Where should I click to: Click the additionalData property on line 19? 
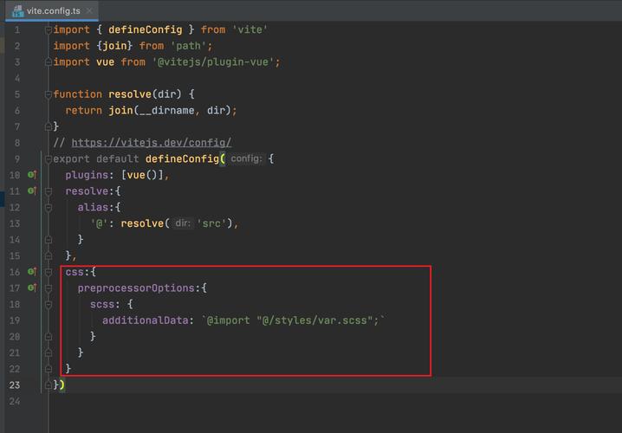coord(146,320)
